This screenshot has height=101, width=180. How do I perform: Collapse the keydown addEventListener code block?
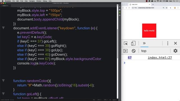point(3,28)
